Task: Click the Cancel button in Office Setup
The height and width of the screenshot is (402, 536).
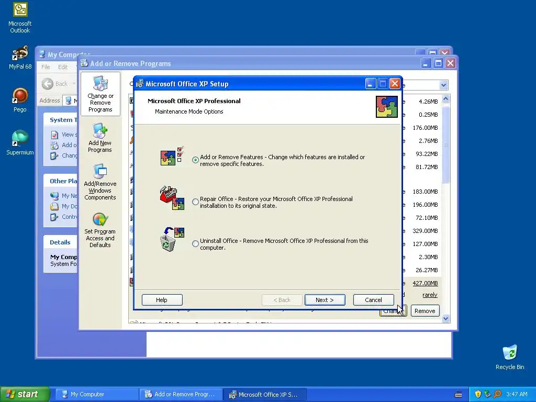Action: pyautogui.click(x=373, y=300)
